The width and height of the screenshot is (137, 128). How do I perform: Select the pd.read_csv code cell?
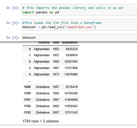(x=79, y=25)
